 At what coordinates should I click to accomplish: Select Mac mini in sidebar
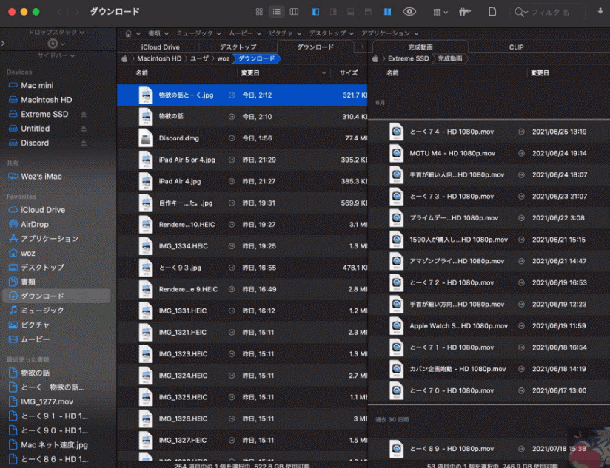(x=37, y=86)
